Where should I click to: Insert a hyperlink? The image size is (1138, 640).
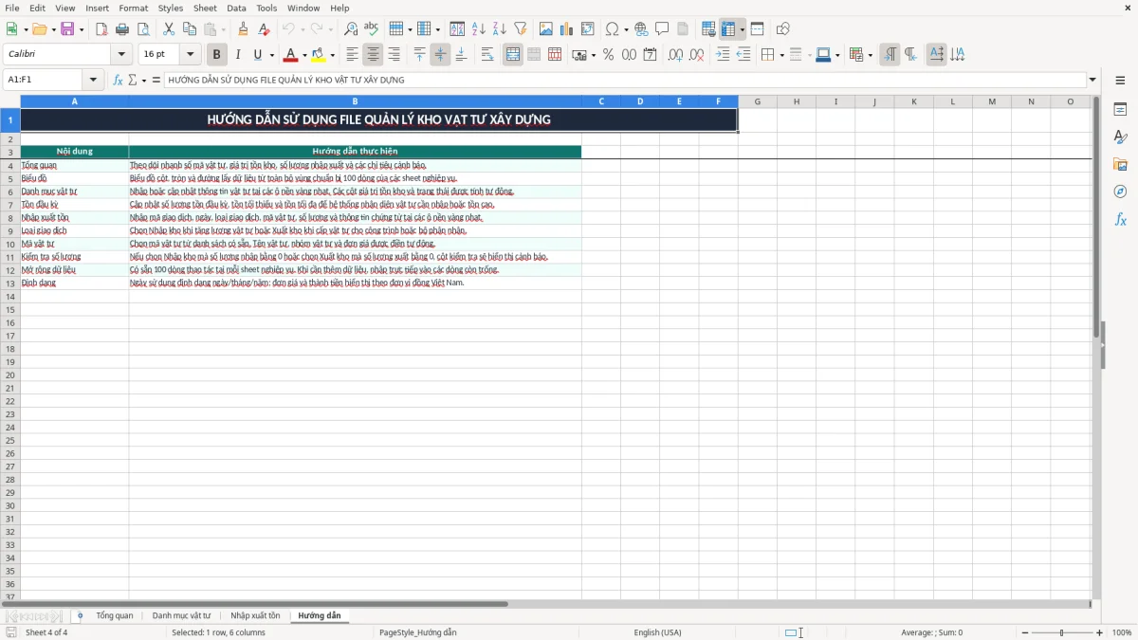coord(641,29)
